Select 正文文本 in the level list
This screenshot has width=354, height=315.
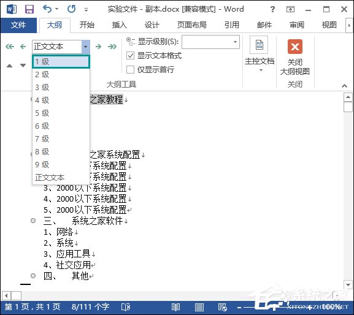[x=61, y=178]
